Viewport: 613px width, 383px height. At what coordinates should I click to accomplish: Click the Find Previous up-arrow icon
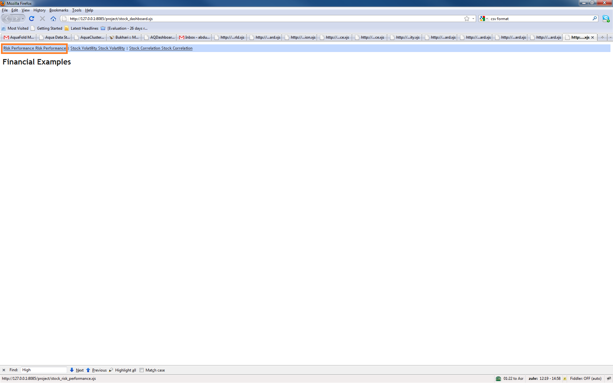point(88,370)
